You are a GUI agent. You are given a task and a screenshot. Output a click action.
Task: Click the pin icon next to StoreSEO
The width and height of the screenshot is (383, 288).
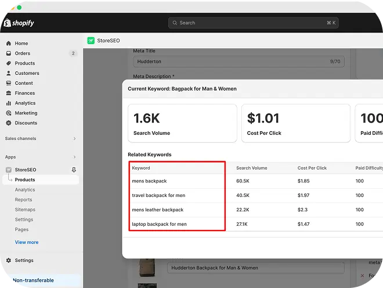pyautogui.click(x=74, y=170)
